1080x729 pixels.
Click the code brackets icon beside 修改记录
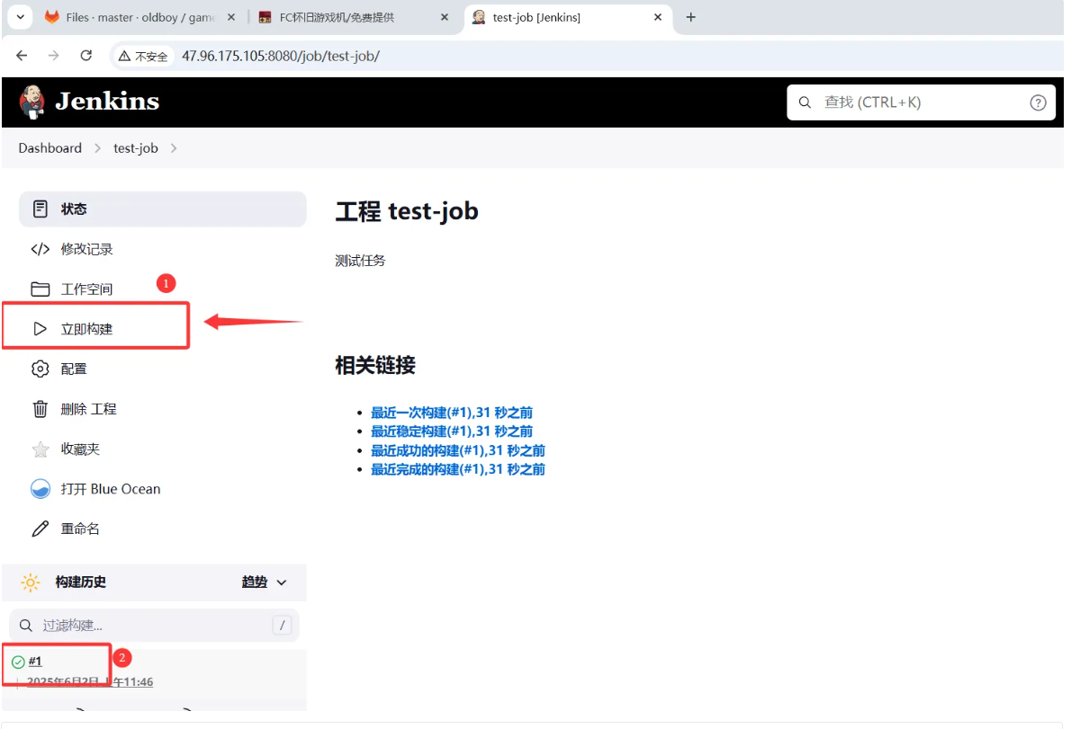point(40,249)
